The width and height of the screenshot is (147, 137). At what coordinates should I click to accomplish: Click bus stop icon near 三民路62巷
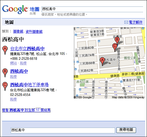(x=76, y=69)
